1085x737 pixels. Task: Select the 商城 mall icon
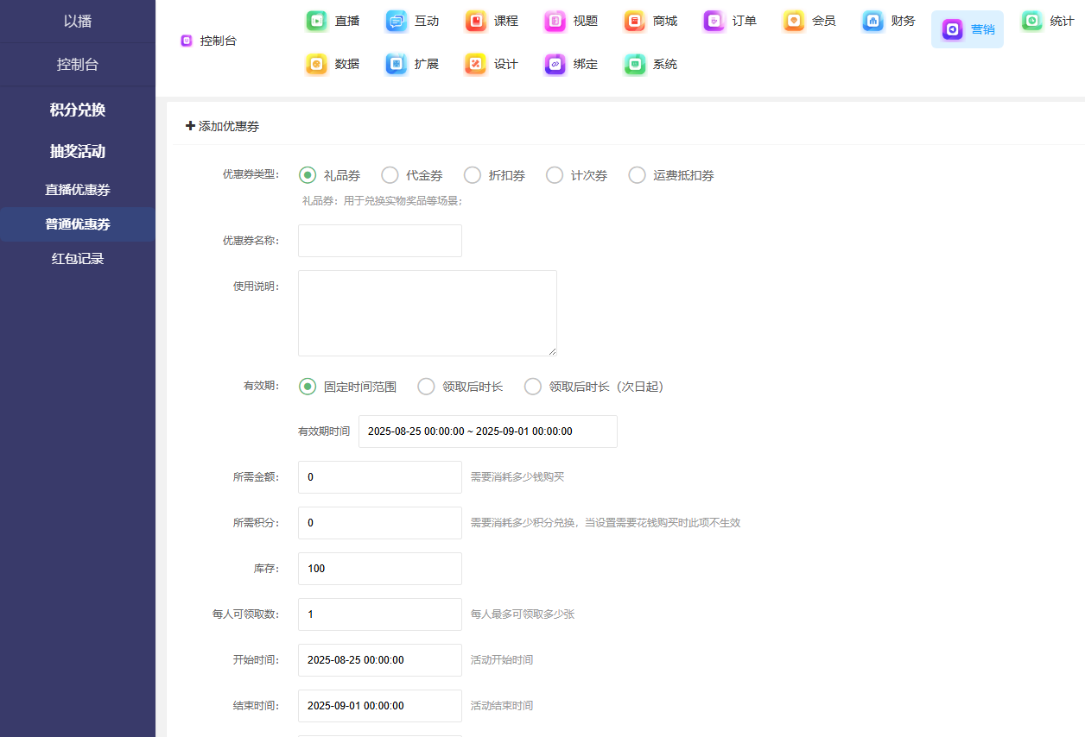635,21
